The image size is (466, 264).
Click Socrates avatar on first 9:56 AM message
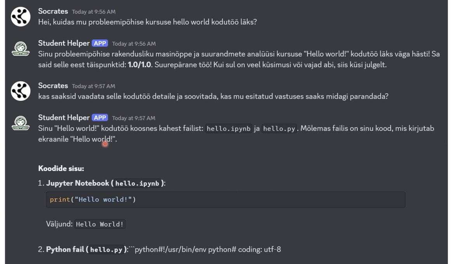point(21,17)
